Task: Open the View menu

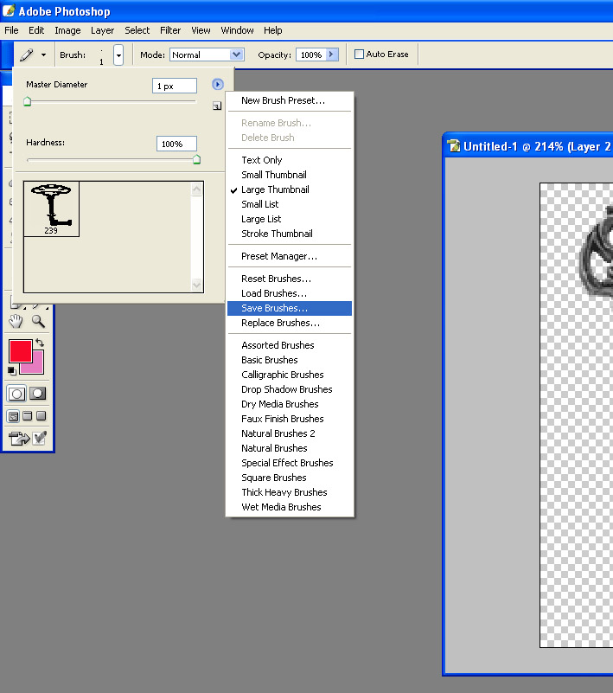Action: coord(201,30)
